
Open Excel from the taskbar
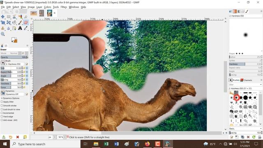pos(106,144)
